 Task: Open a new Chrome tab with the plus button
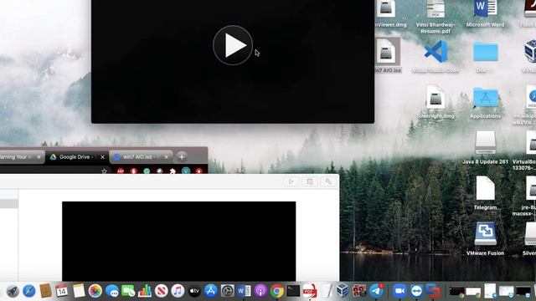tap(182, 157)
